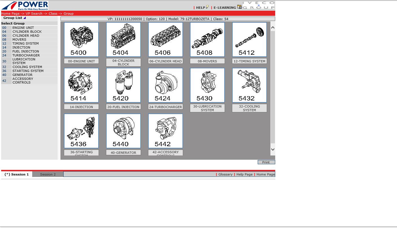Open the 5408 crankshaft movers thumbnail
The image size is (397, 228).
[x=207, y=40]
